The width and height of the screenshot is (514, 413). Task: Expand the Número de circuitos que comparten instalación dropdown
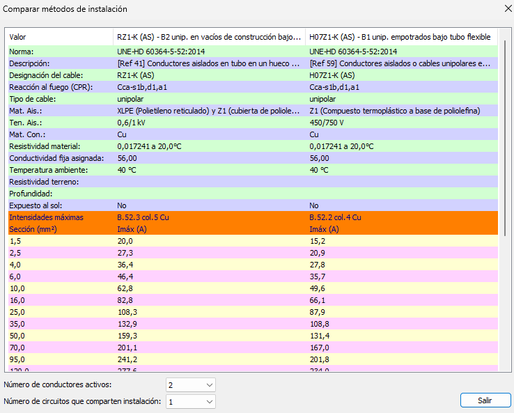pos(191,401)
